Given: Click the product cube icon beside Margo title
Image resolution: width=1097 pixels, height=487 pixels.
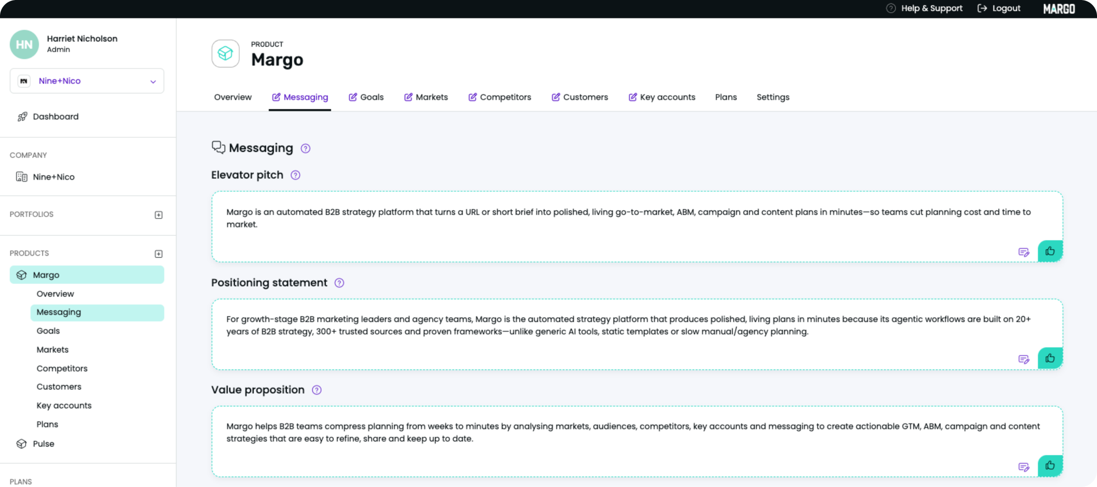Looking at the screenshot, I should 225,54.
